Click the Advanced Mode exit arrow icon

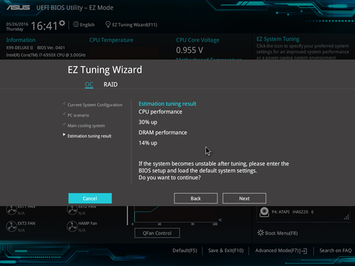304,251
